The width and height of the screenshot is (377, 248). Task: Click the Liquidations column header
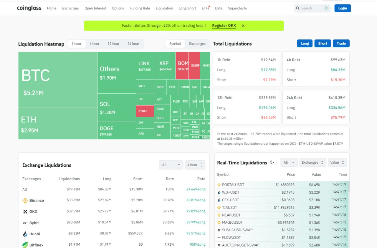click(x=69, y=179)
